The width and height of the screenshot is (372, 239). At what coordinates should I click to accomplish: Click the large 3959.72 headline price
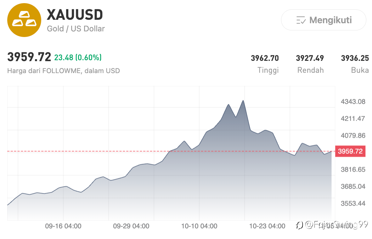click(x=29, y=57)
